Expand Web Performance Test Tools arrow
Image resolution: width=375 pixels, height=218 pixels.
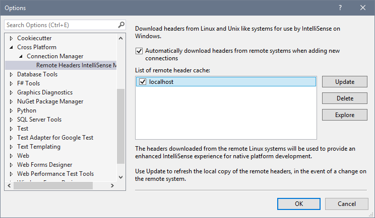pyautogui.click(x=11, y=174)
